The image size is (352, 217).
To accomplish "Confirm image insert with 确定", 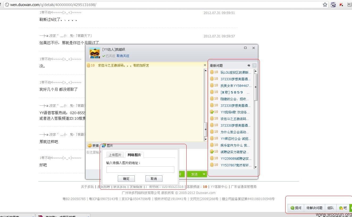I will click(126, 179).
